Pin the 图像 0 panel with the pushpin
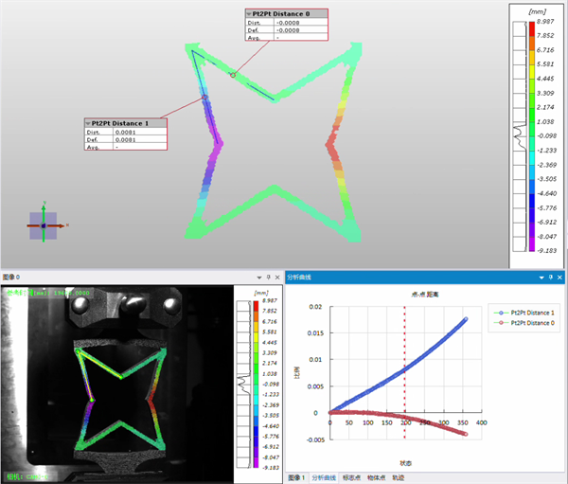 point(269,278)
